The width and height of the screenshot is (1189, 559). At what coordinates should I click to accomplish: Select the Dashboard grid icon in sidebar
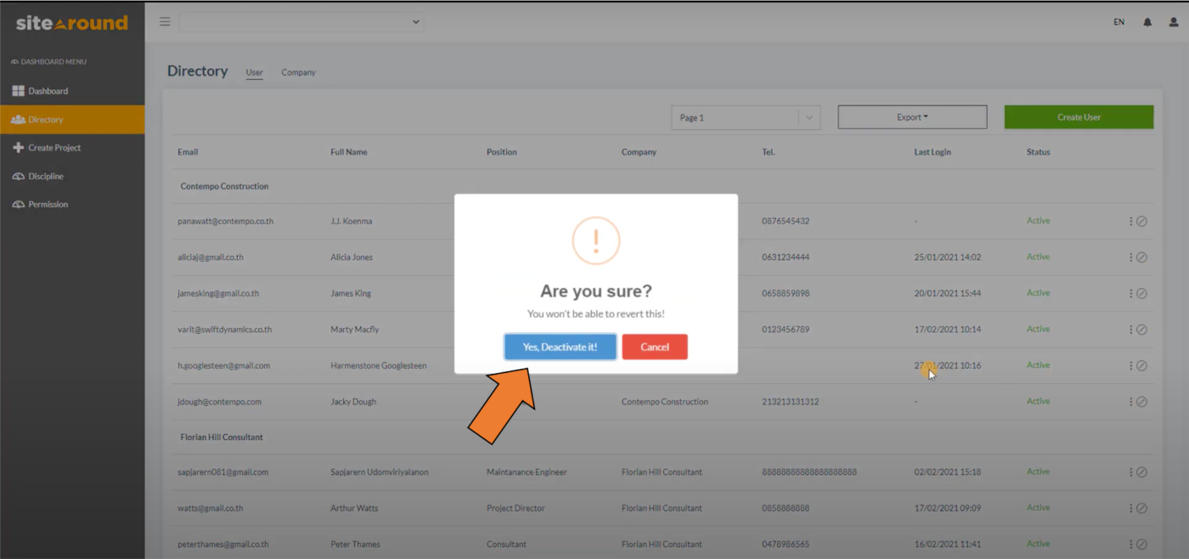point(18,90)
